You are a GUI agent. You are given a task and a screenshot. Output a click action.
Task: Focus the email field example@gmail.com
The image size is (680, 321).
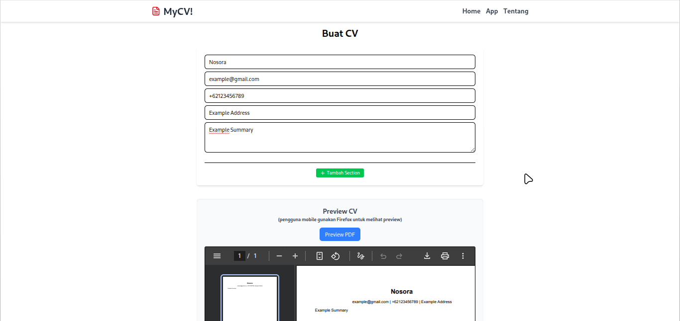(340, 79)
